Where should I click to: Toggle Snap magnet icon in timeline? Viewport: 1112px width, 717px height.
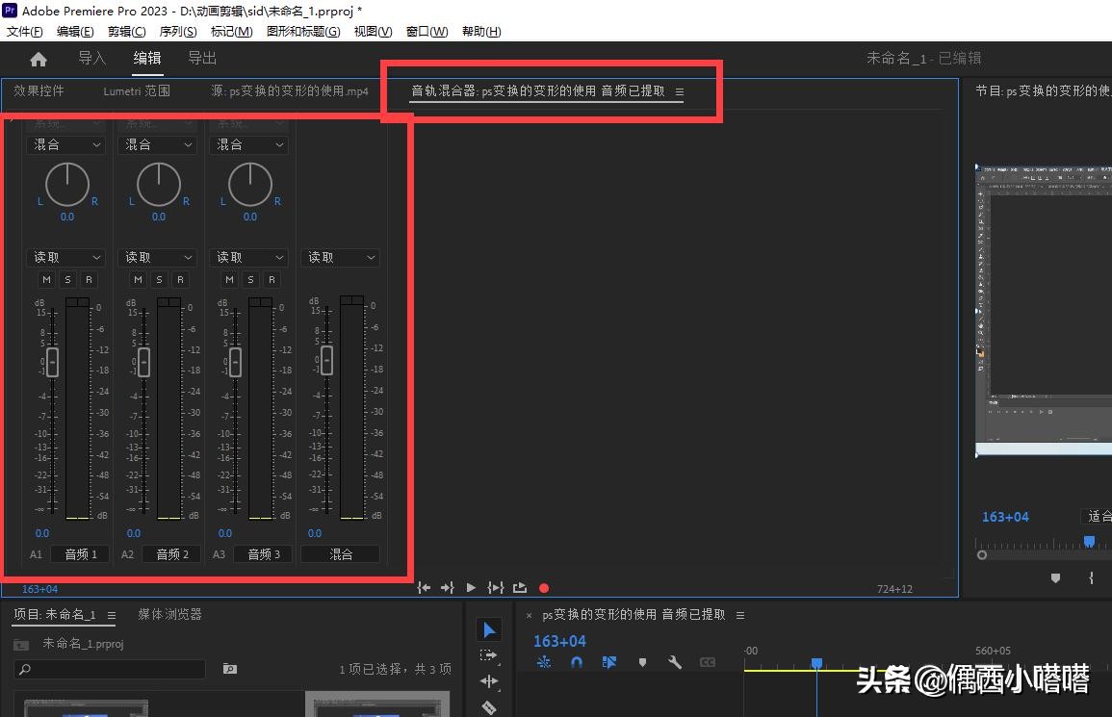tap(576, 662)
